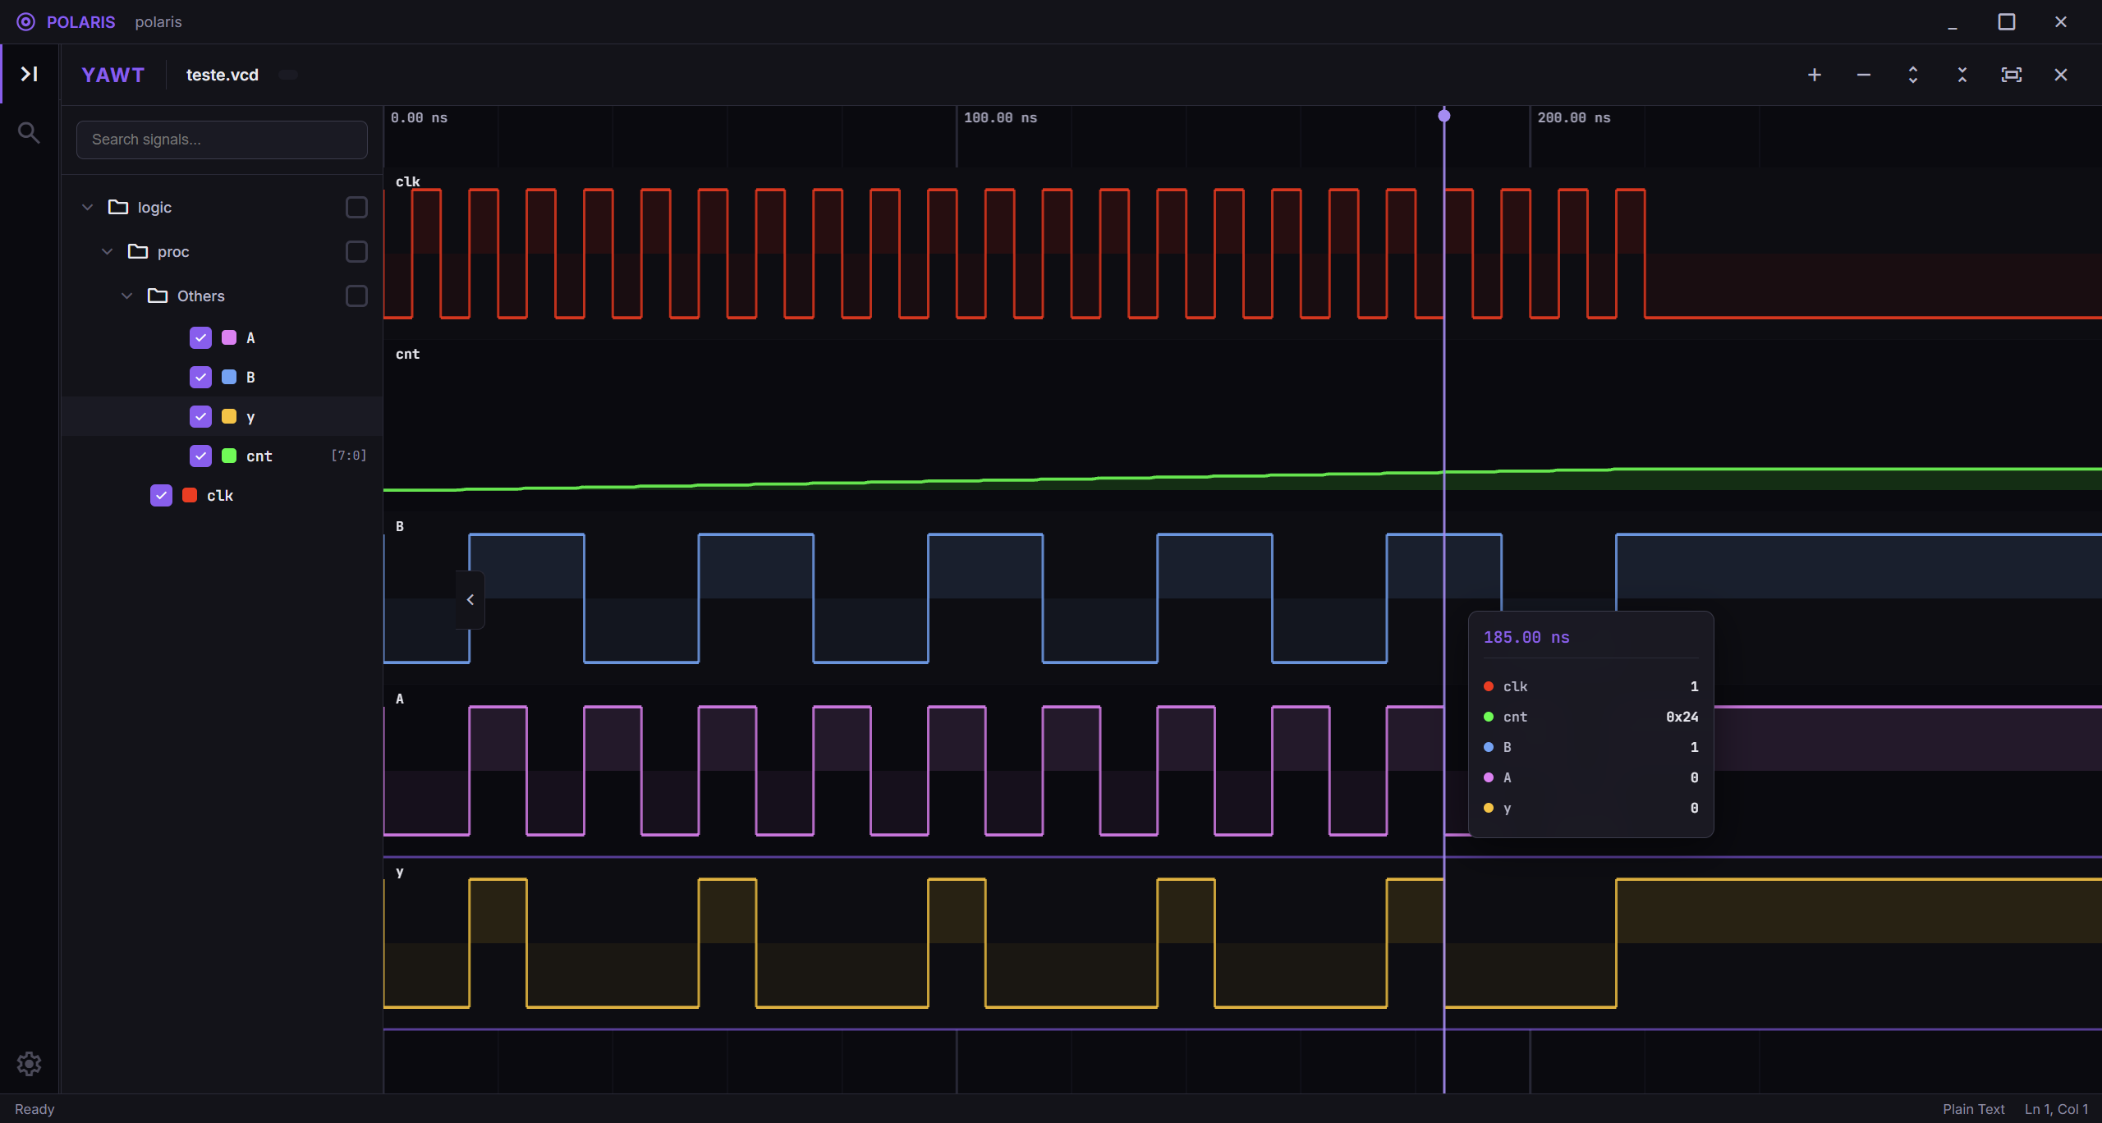Screen dimensions: 2102x1123
Task: Toggle the proc folder checkbox
Action: [x=356, y=251]
